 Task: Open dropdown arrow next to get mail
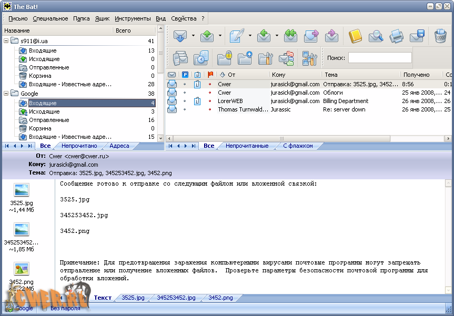(x=193, y=36)
